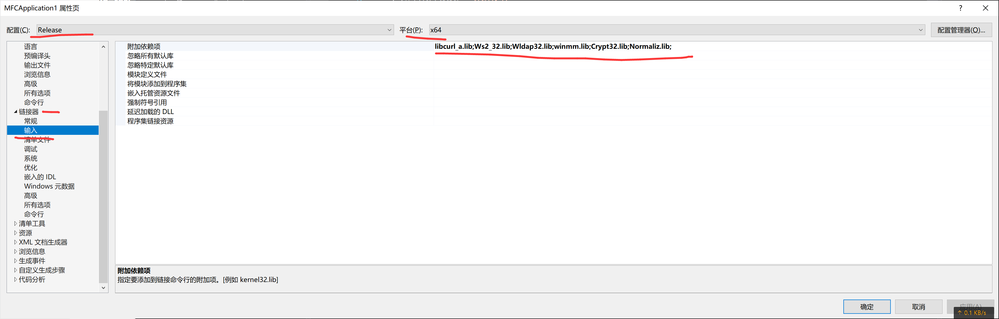The height and width of the screenshot is (319, 999).
Task: Expand the 清单工具 tree node
Action: (16, 224)
